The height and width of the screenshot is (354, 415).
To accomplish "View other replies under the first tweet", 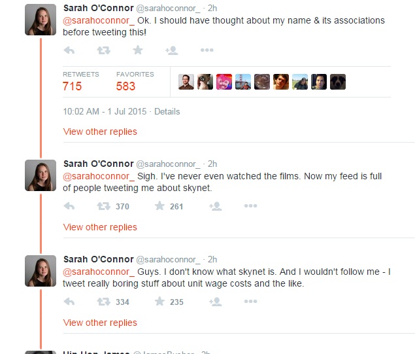I will click(x=100, y=132).
